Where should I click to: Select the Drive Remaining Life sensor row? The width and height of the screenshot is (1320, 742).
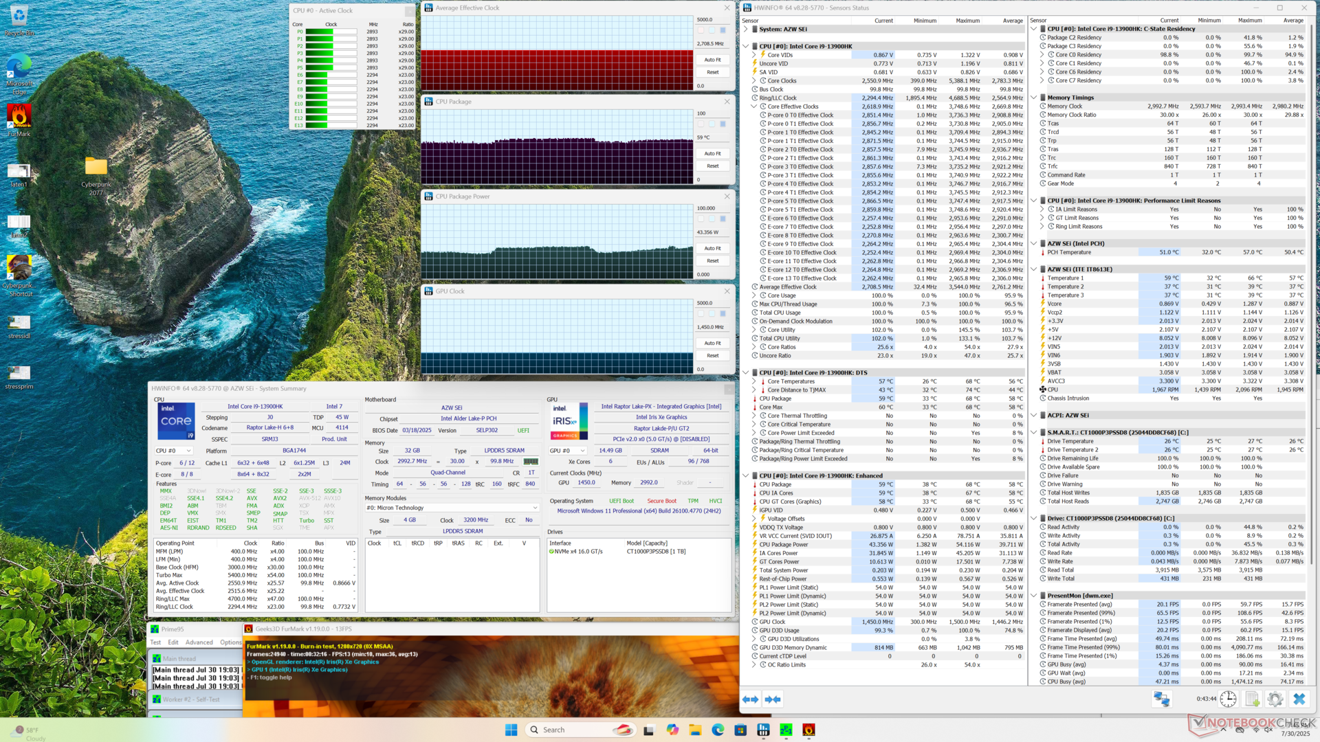[x=1171, y=458]
